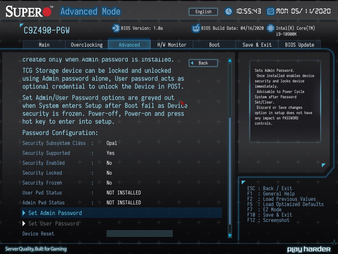The image size is (338, 254).
Task: Click the clock icon beside the time
Action: (228, 12)
